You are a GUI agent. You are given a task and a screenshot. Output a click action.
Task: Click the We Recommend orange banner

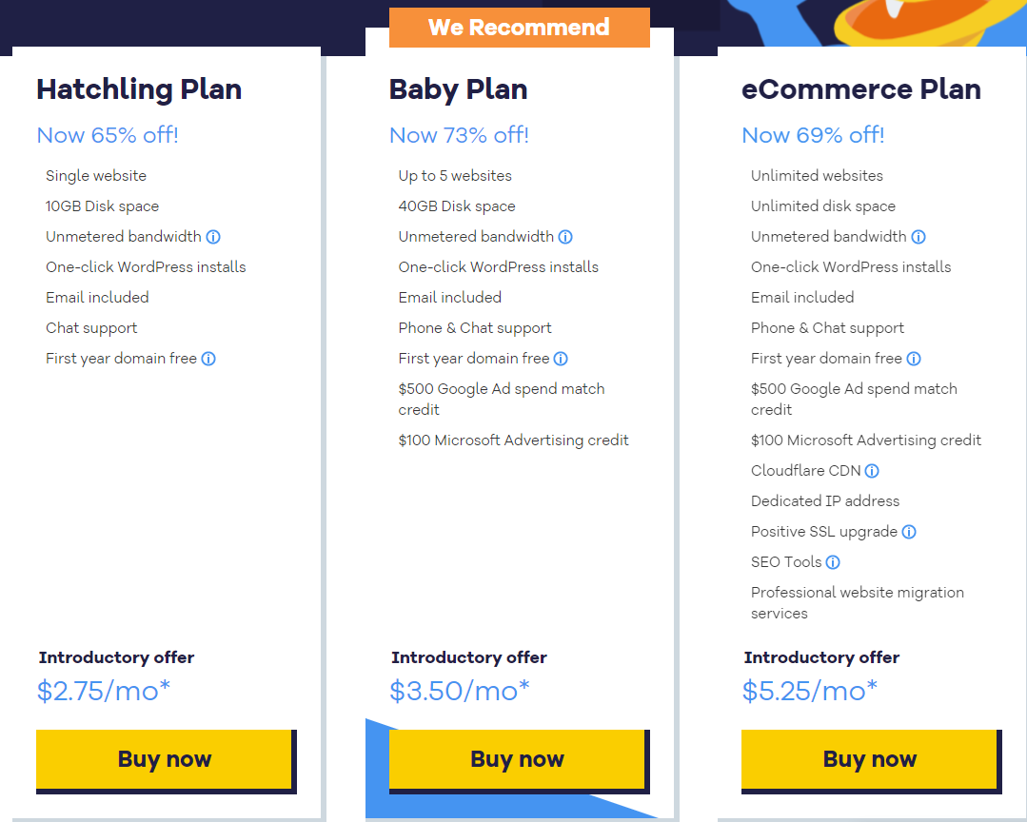tap(519, 28)
